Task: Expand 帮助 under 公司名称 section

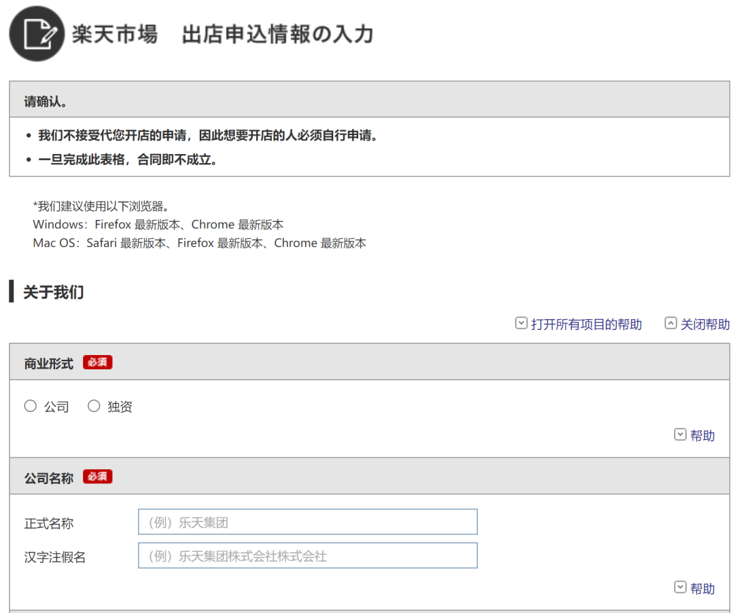Action: pyautogui.click(x=702, y=588)
